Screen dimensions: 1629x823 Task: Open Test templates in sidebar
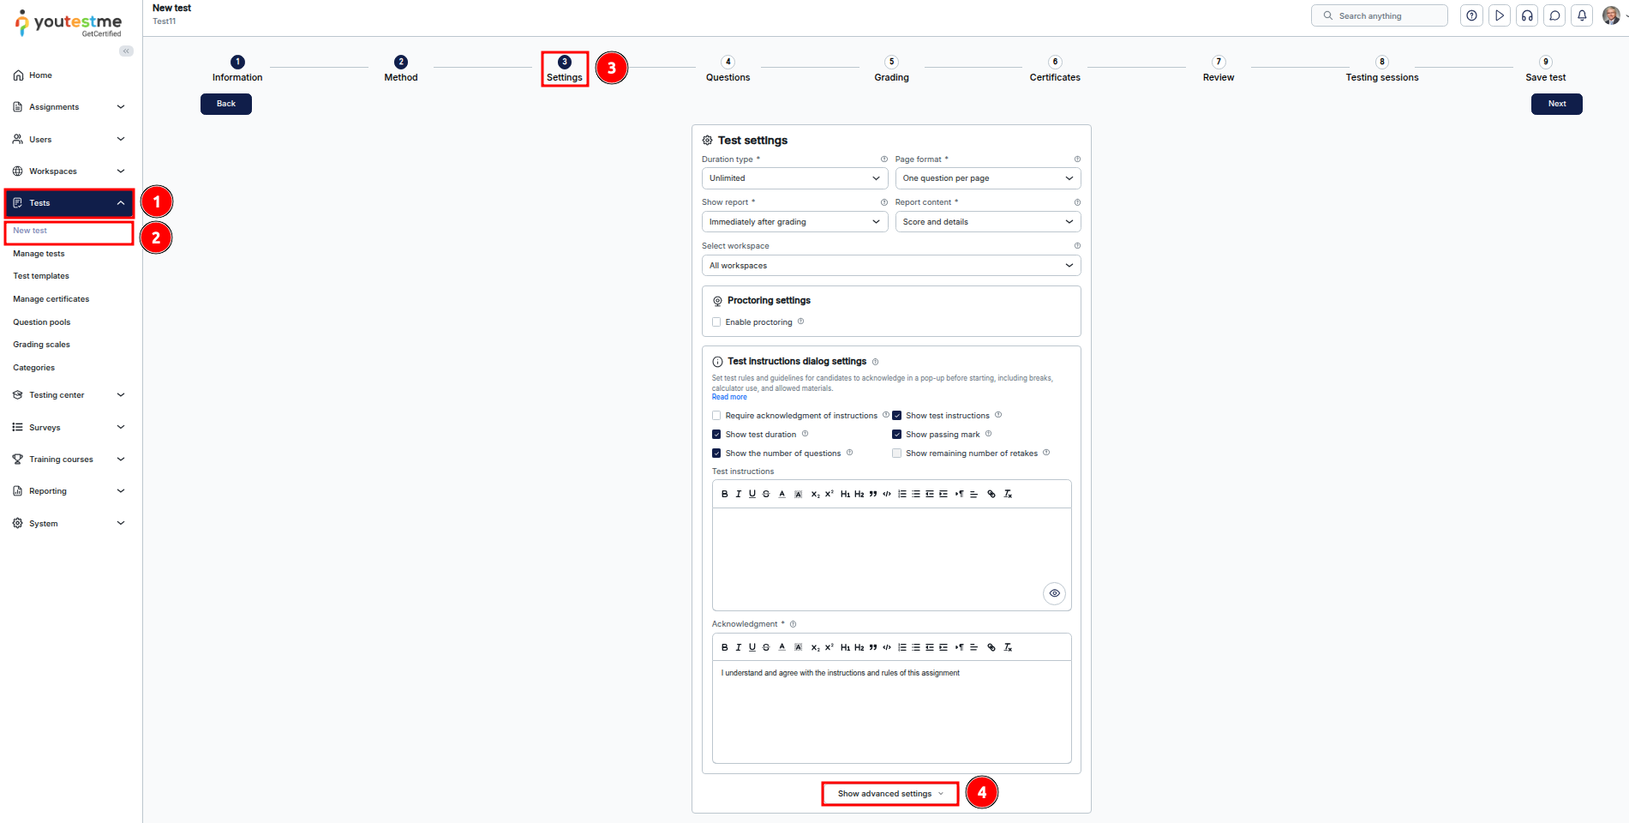[x=41, y=276]
